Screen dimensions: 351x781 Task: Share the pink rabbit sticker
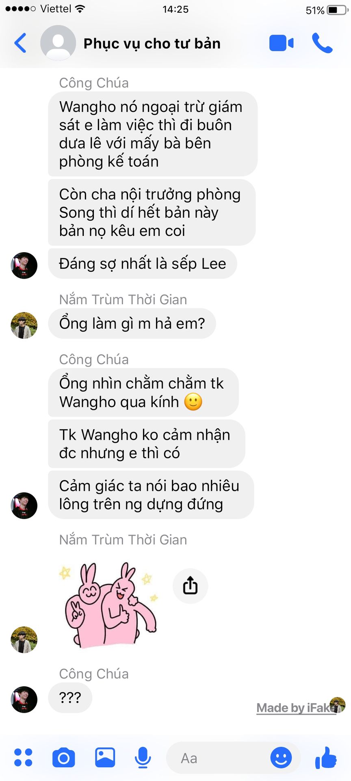190,586
